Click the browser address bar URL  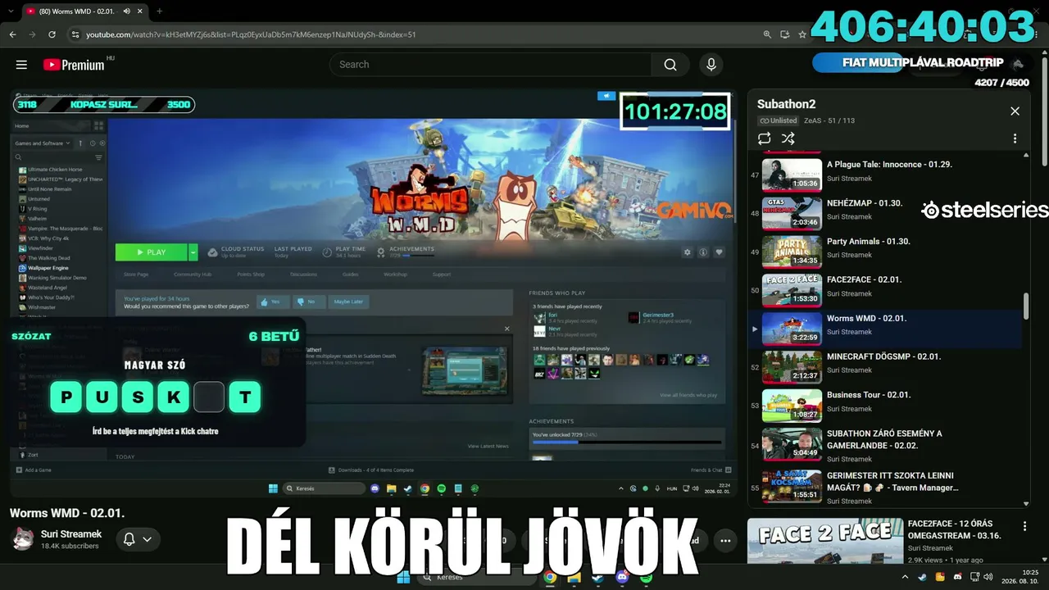251,34
